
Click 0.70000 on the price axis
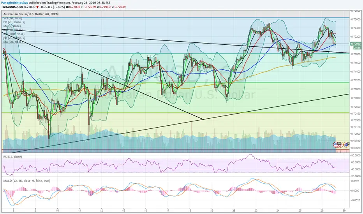(x=356, y=134)
